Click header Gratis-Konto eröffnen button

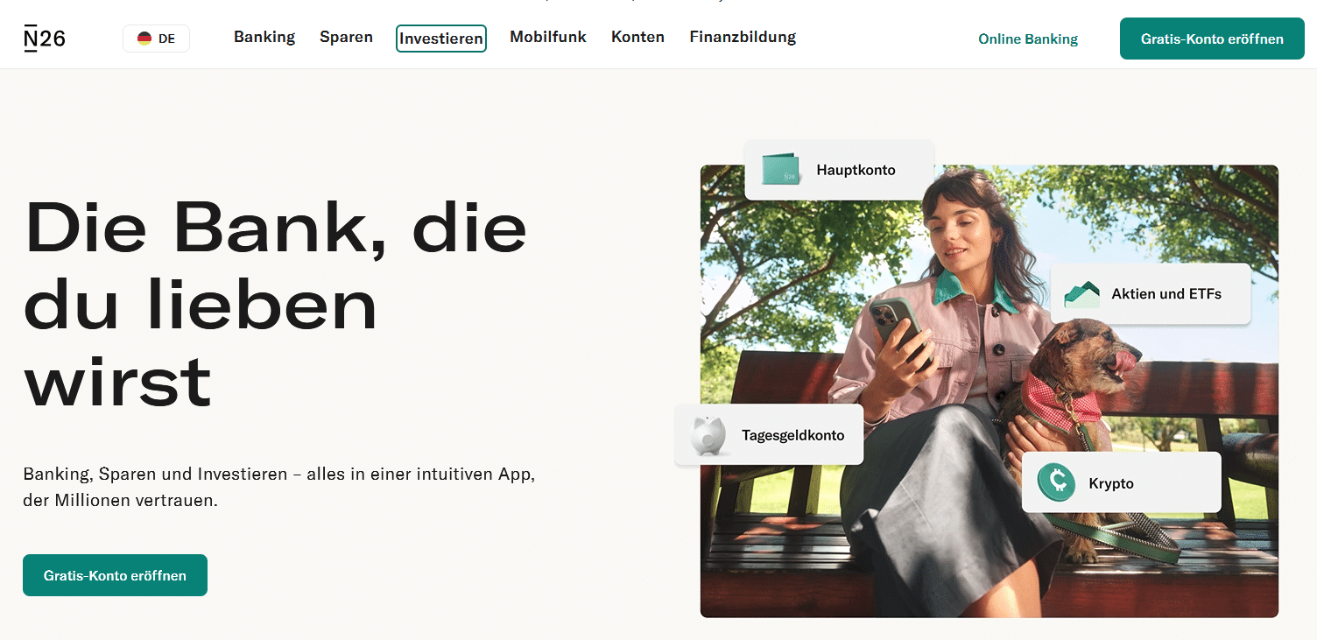click(x=1212, y=39)
